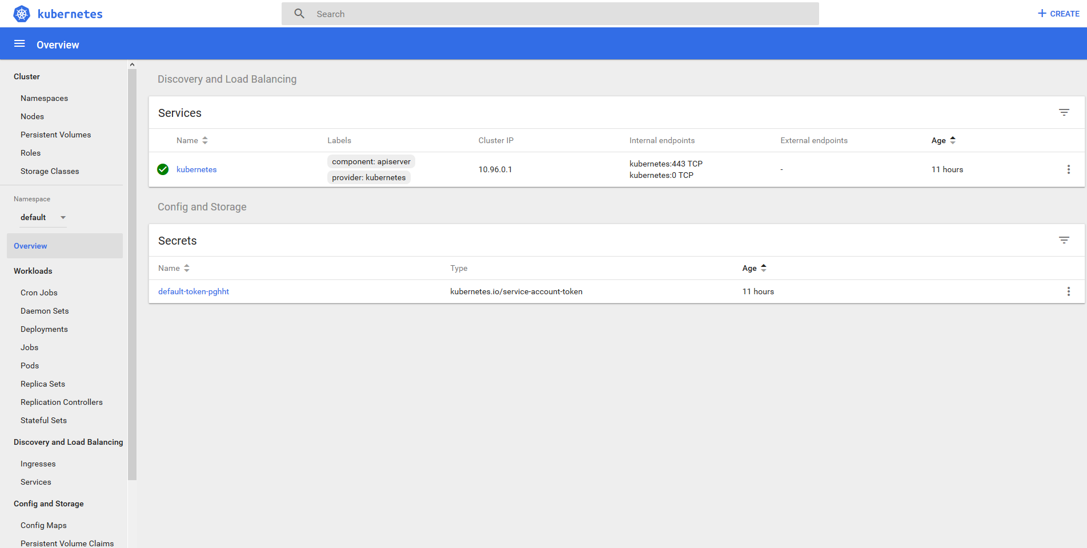
Task: Open Storage Classes in sidebar
Action: coord(50,171)
